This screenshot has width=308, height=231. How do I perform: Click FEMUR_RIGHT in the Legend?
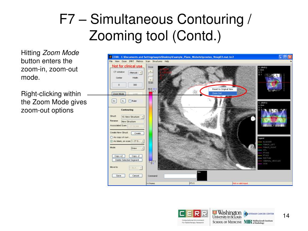coord(269,147)
